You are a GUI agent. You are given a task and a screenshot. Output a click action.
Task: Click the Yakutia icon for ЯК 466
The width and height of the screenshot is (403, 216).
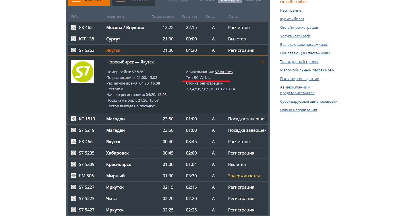pyautogui.click(x=74, y=142)
